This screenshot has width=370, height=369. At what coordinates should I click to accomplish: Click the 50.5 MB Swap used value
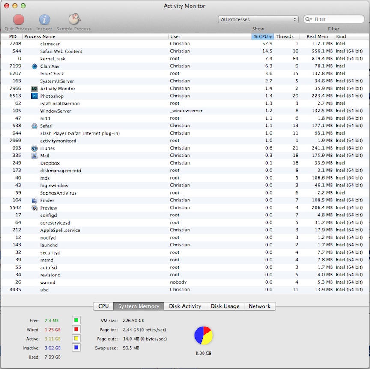(x=131, y=348)
